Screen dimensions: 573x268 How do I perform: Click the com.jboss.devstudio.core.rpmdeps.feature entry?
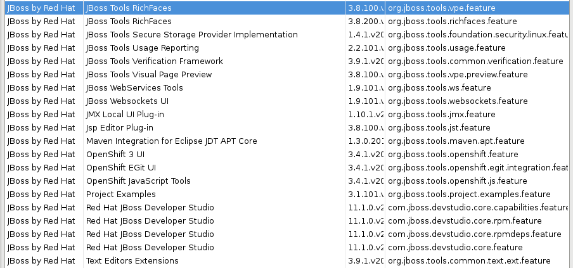coord(472,234)
